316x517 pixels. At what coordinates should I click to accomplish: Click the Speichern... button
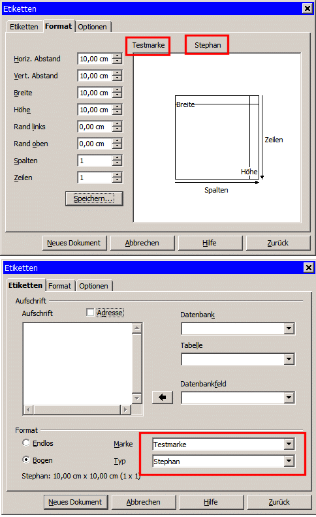click(x=94, y=198)
